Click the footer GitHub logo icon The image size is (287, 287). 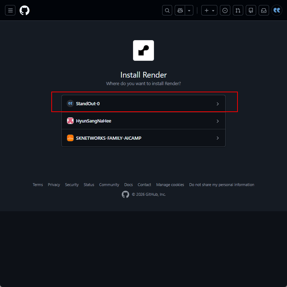[125, 194]
